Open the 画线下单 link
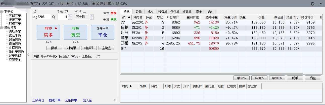This screenshot has width=325, height=105. click(55, 100)
